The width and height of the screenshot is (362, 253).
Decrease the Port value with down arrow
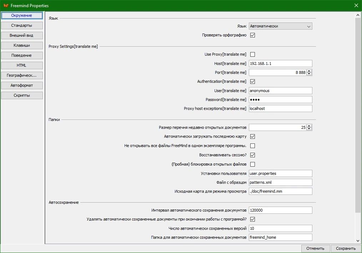point(309,74)
